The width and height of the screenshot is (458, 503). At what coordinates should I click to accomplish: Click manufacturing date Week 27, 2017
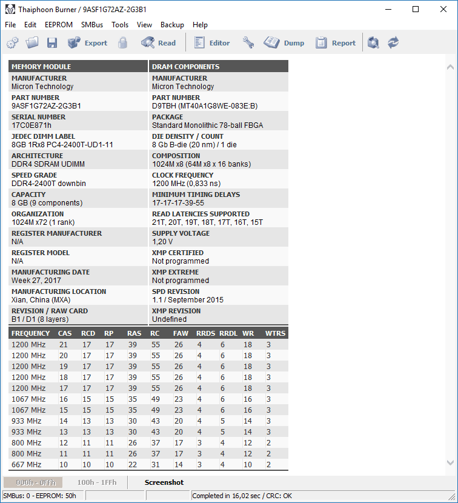click(x=36, y=281)
